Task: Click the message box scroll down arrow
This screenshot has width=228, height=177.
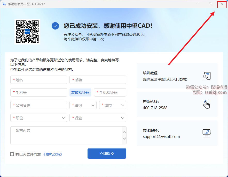Action: coord(124,138)
